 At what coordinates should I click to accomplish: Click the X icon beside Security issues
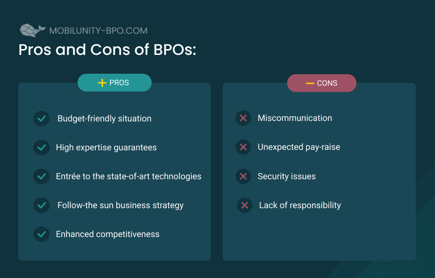[243, 176]
